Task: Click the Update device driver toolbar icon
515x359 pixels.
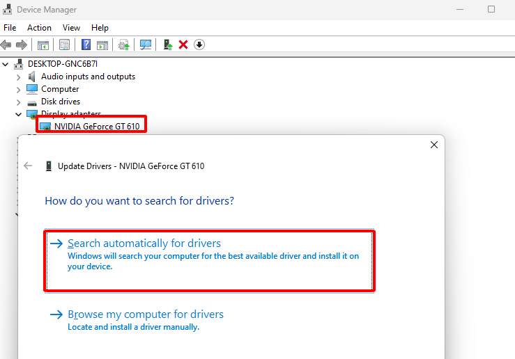Action: point(124,45)
